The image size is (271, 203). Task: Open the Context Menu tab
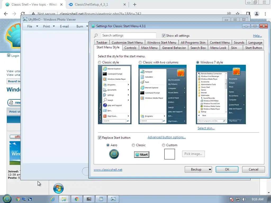[220, 43]
